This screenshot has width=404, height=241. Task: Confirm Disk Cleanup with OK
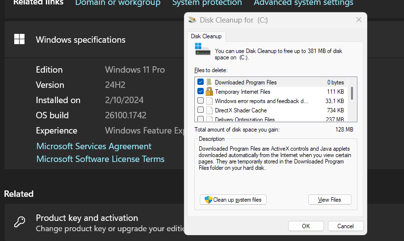(306, 226)
